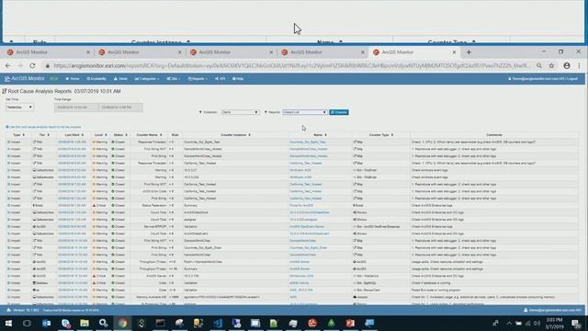Screen dimensions: 588x331
Task: Click the browser address bar URL
Action: click(x=291, y=65)
